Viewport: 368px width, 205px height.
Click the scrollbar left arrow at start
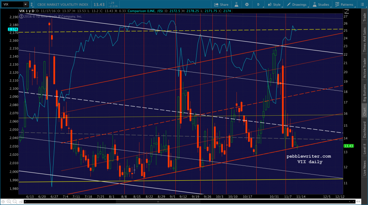coord(25,201)
